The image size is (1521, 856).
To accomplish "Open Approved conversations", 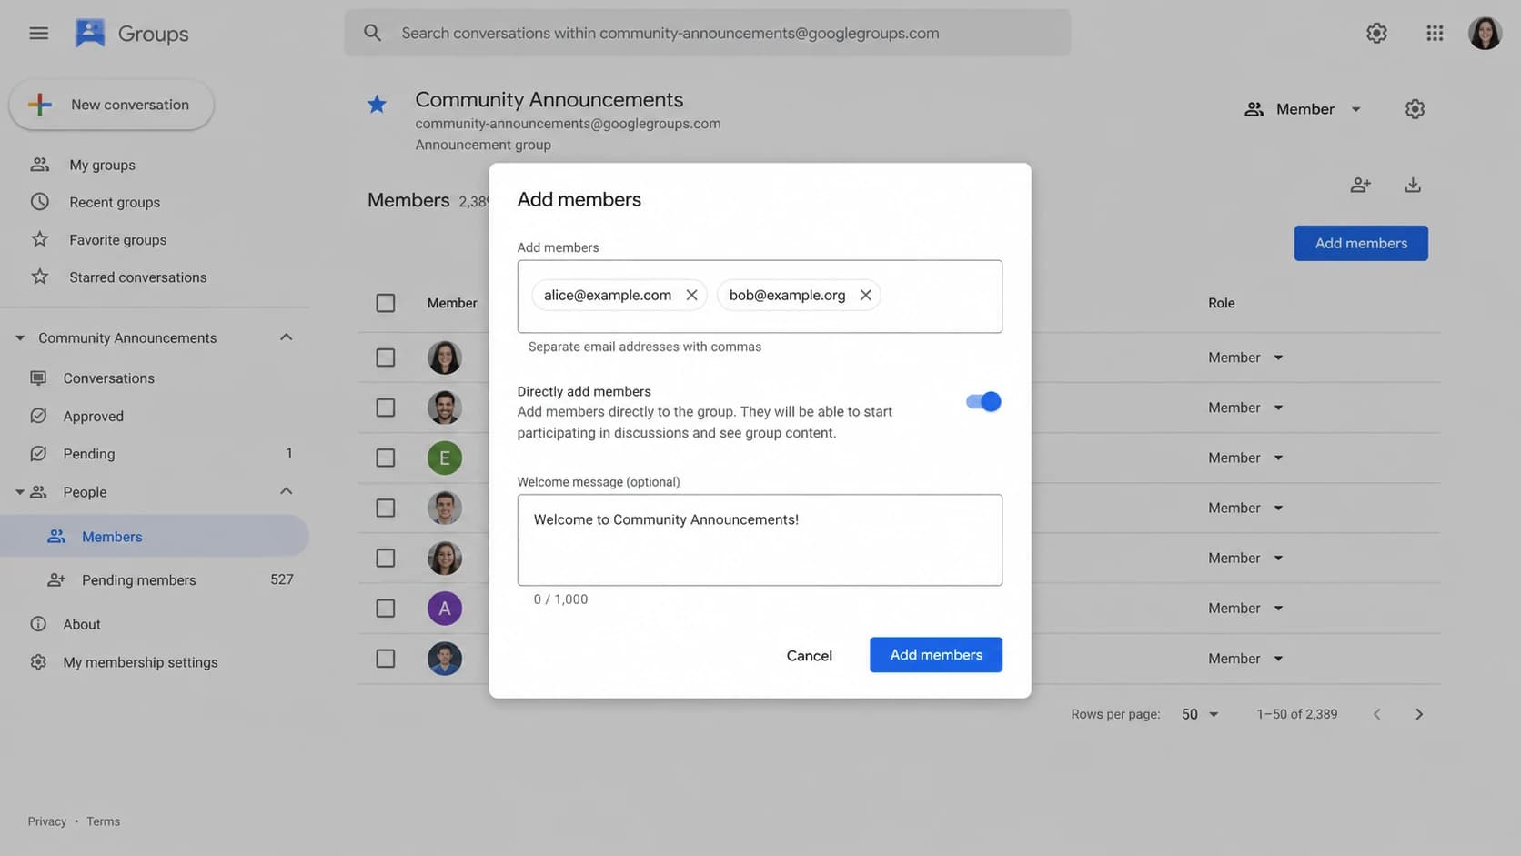I will 93,417.
